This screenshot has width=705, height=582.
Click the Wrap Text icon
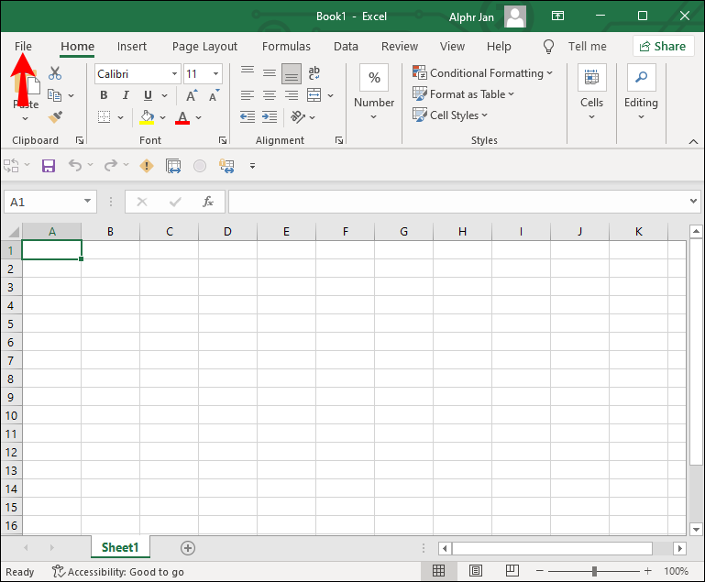(314, 73)
